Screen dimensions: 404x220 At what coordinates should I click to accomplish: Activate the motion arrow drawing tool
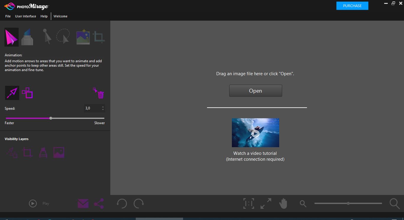pyautogui.click(x=12, y=93)
